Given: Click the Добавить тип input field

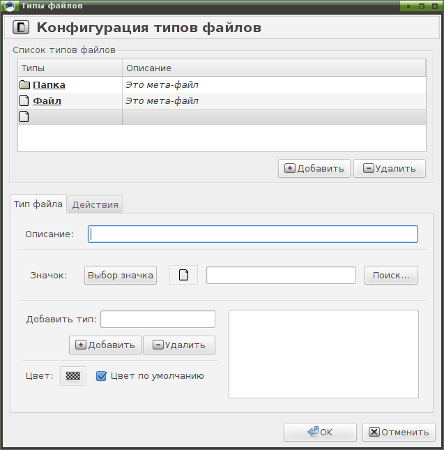Looking at the screenshot, I should point(158,319).
